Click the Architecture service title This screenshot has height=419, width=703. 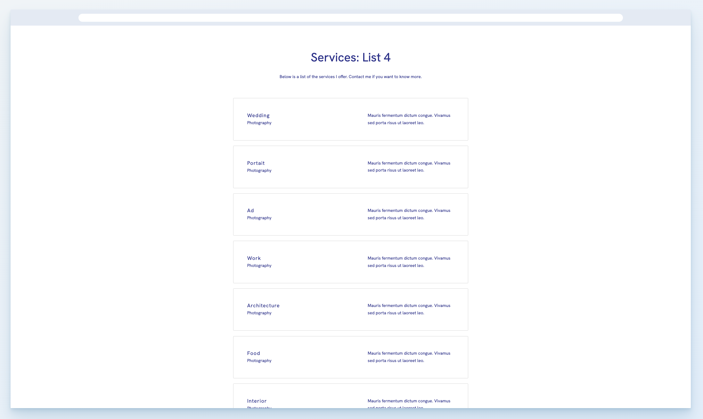point(263,305)
